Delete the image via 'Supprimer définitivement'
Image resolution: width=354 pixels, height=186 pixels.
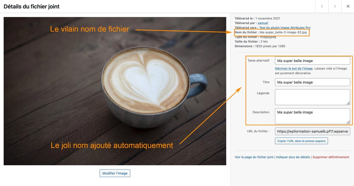331,157
